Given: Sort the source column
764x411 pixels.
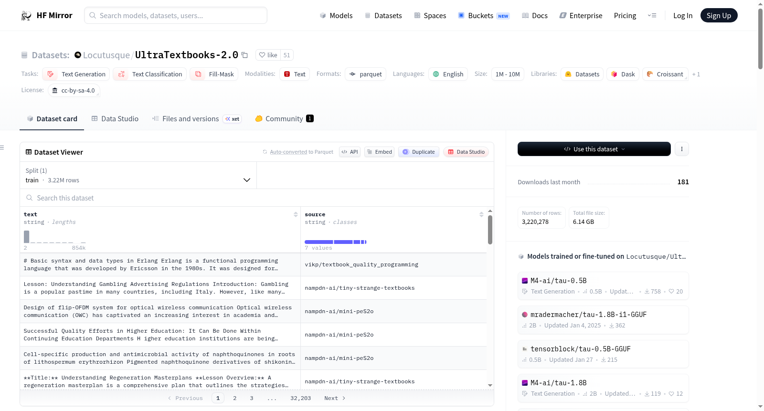Looking at the screenshot, I should [x=481, y=215].
